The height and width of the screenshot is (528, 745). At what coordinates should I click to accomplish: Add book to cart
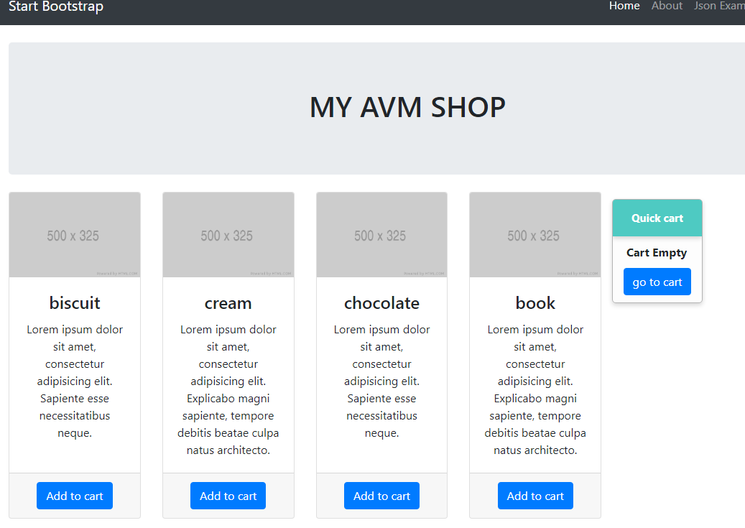pos(535,496)
